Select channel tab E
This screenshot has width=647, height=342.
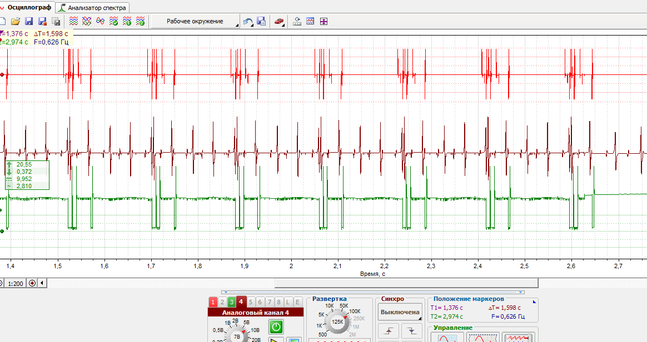(297, 303)
